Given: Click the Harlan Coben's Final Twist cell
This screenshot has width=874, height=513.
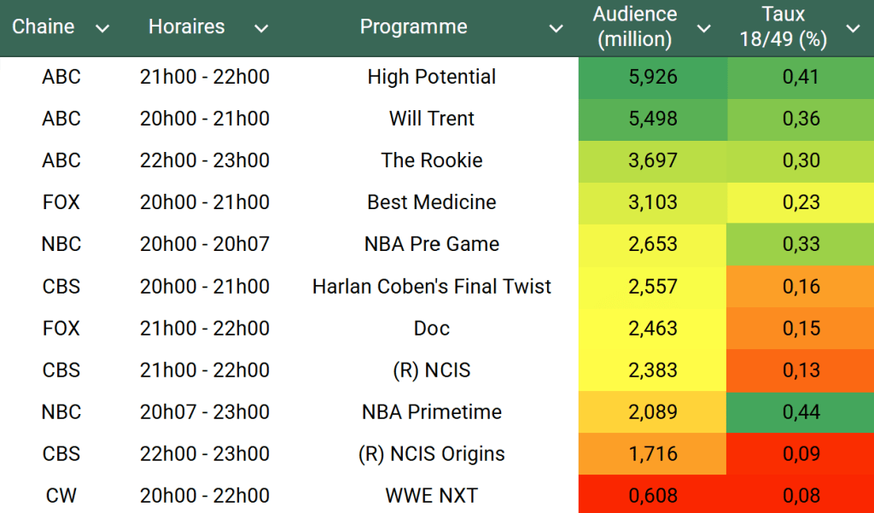Looking at the screenshot, I should tap(431, 286).
